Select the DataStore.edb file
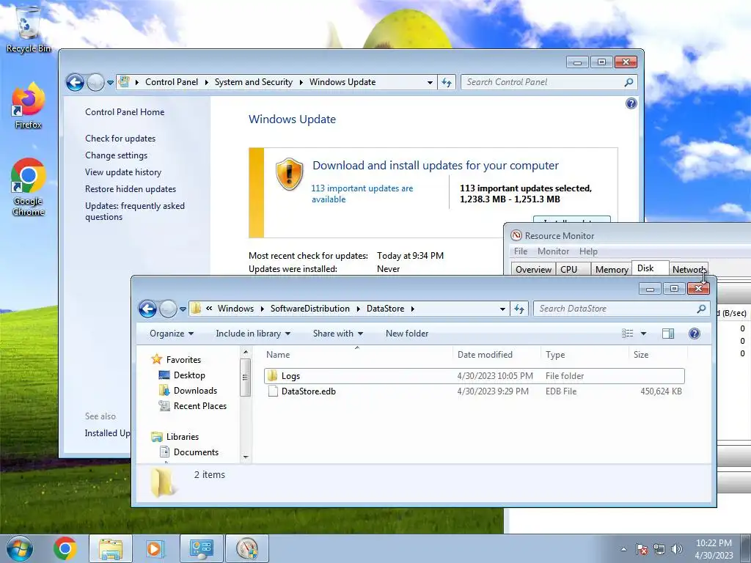The image size is (751, 563). pos(475,391)
